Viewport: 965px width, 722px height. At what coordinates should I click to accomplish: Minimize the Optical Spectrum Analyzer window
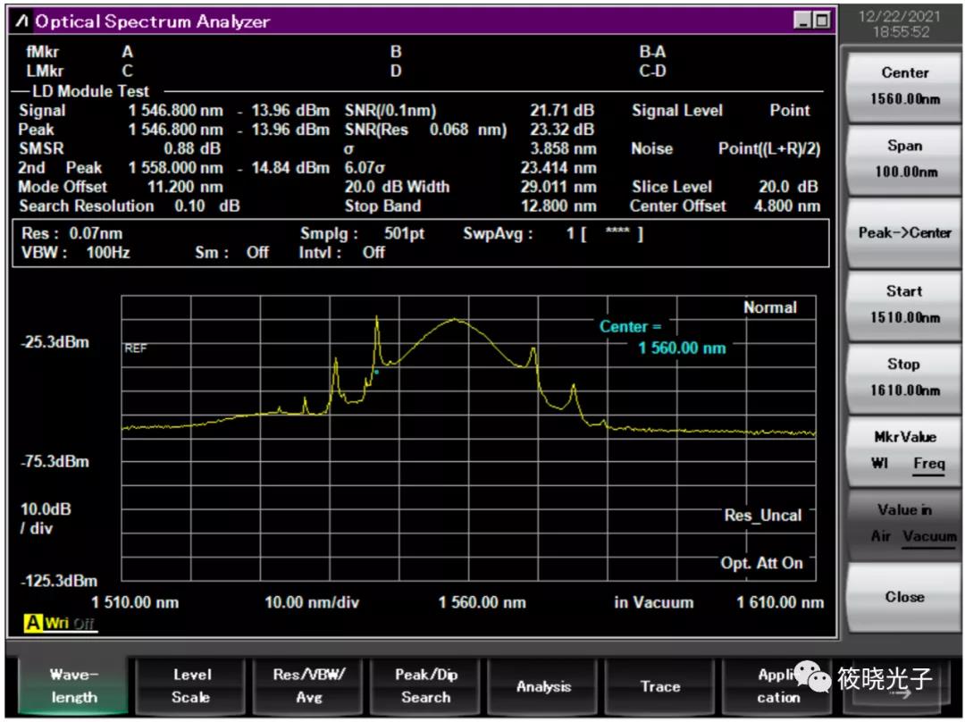pyautogui.click(x=802, y=21)
